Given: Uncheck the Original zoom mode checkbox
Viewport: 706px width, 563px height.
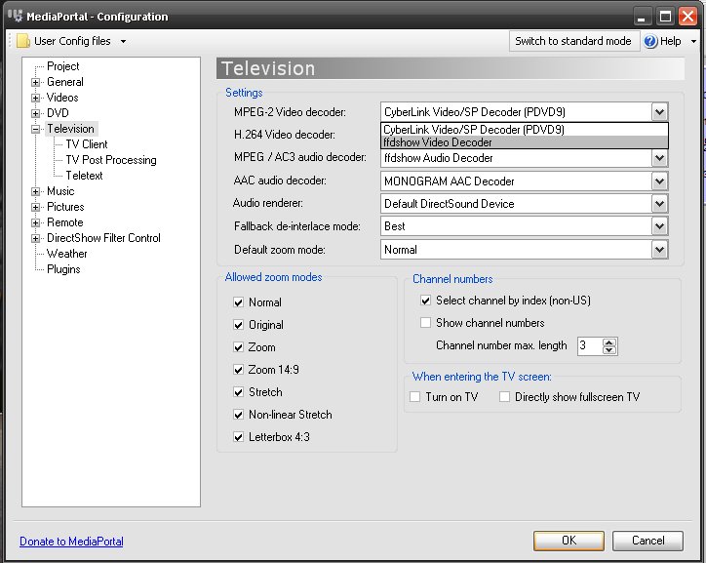Looking at the screenshot, I should click(239, 325).
